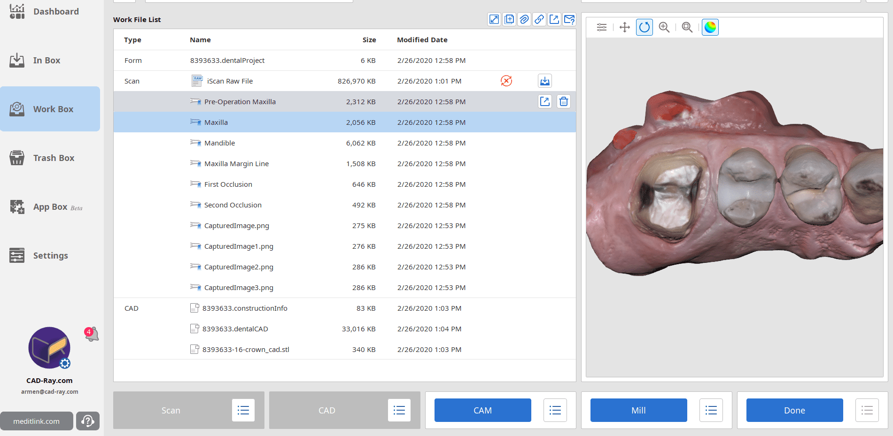
Task: Open viewer display settings sliders
Action: [x=602, y=27]
